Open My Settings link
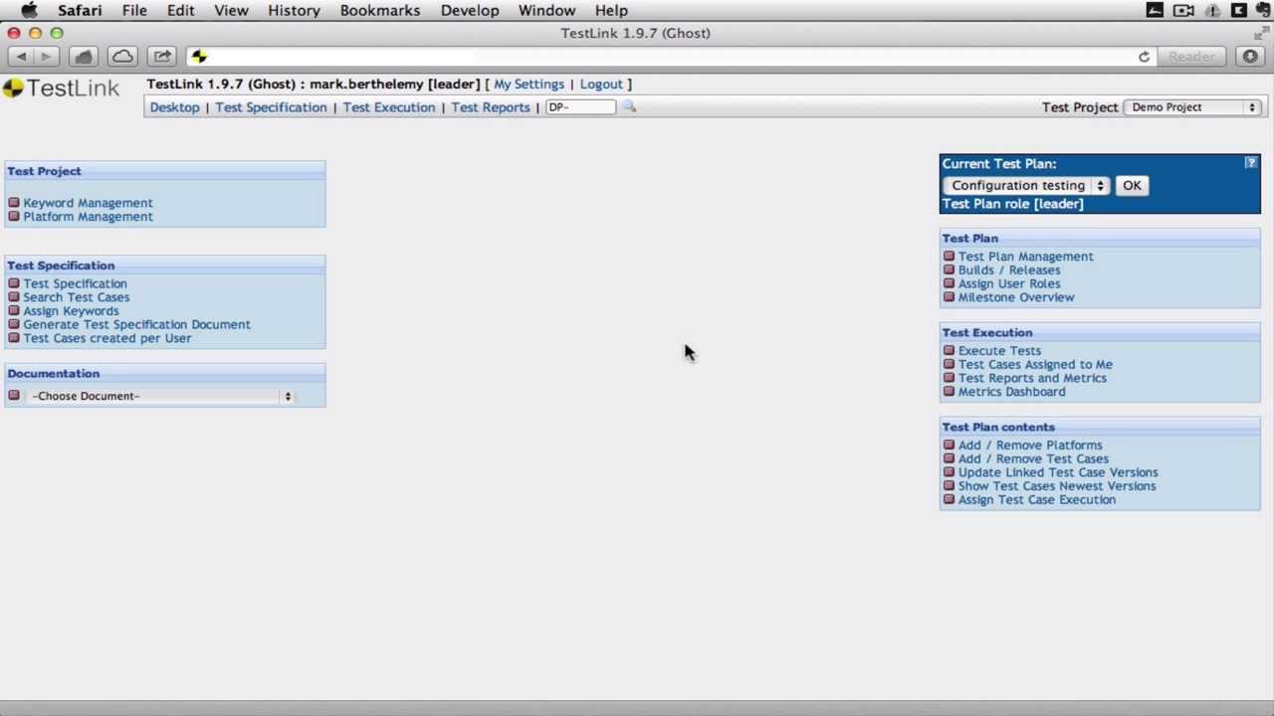The image size is (1274, 716). click(x=529, y=85)
